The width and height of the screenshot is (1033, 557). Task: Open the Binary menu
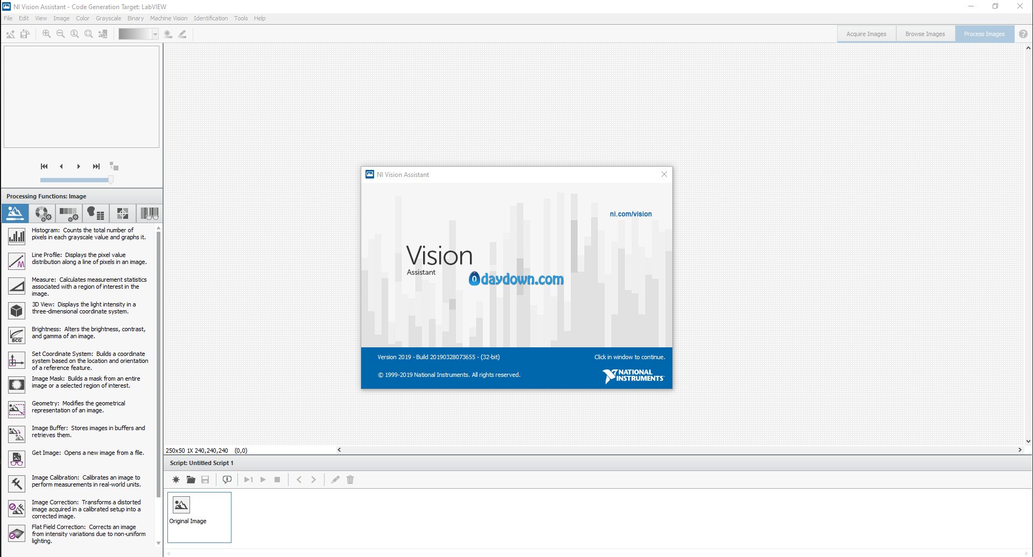coord(136,18)
